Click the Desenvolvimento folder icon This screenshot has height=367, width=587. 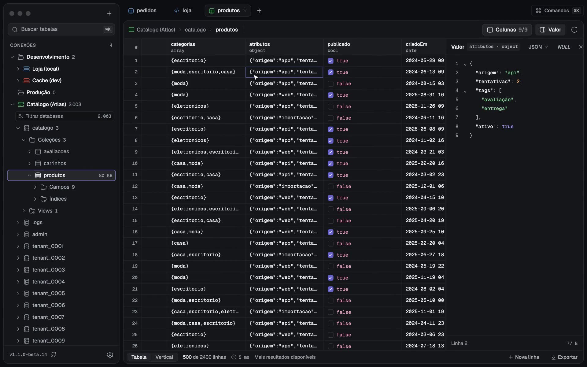click(x=21, y=57)
